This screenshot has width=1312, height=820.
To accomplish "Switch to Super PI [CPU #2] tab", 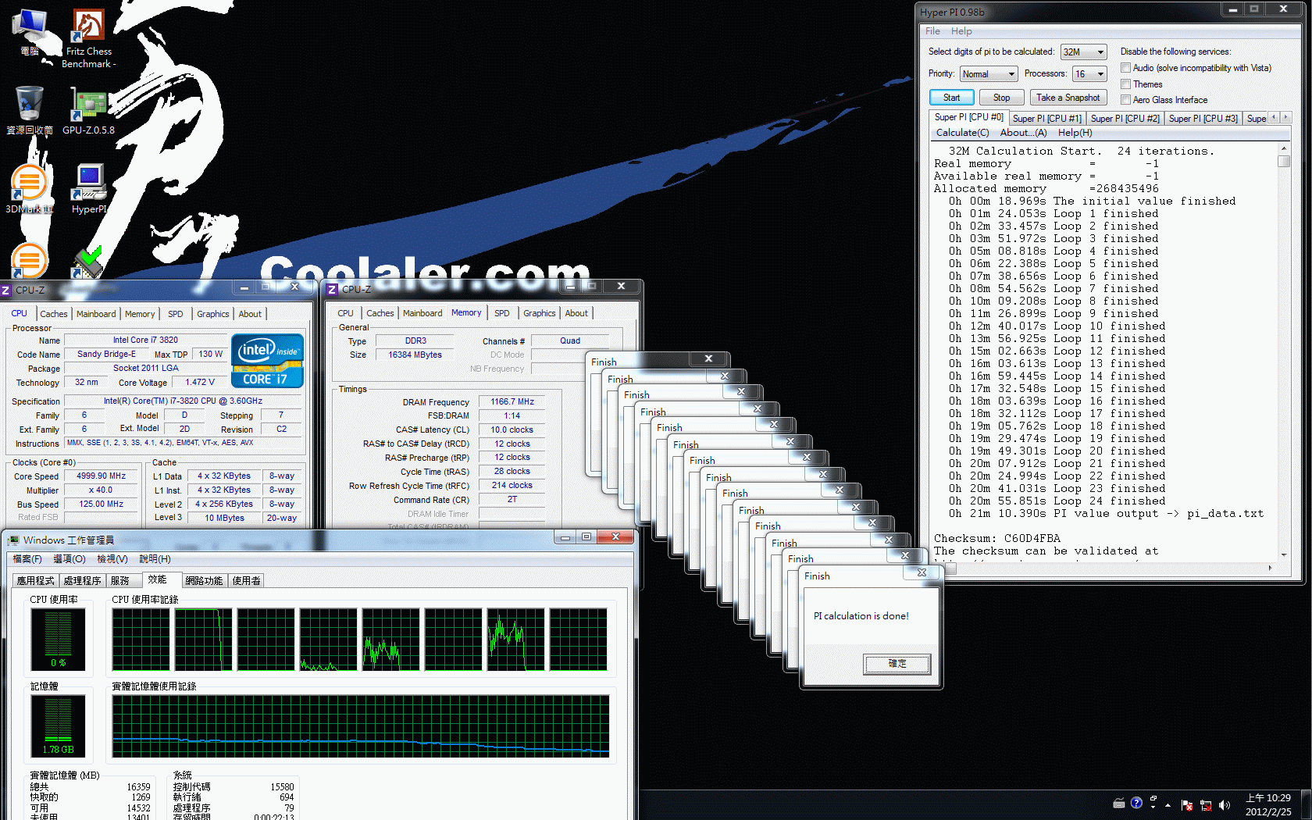I will (x=1125, y=119).
